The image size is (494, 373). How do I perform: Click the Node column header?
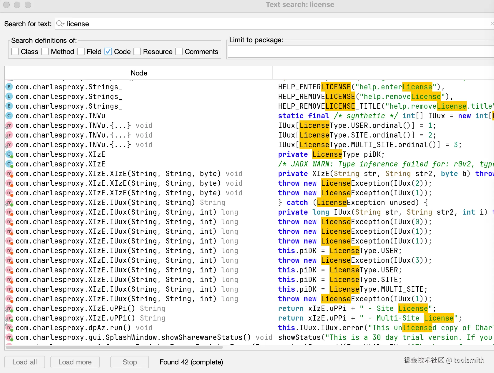pyautogui.click(x=139, y=73)
